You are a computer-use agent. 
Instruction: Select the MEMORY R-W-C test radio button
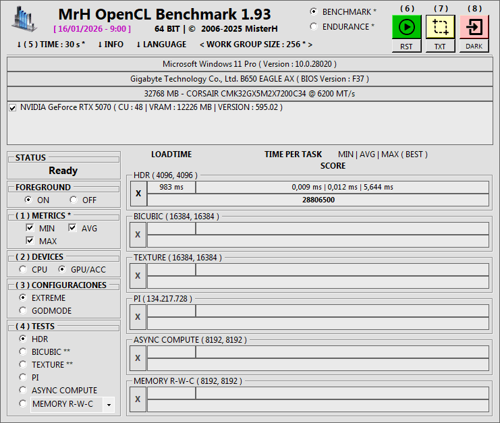pos(23,403)
